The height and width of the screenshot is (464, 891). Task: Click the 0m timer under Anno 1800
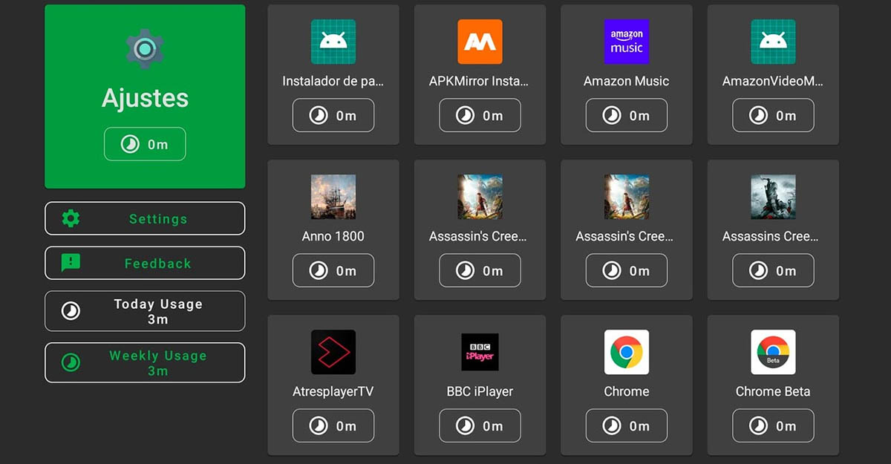[333, 270]
